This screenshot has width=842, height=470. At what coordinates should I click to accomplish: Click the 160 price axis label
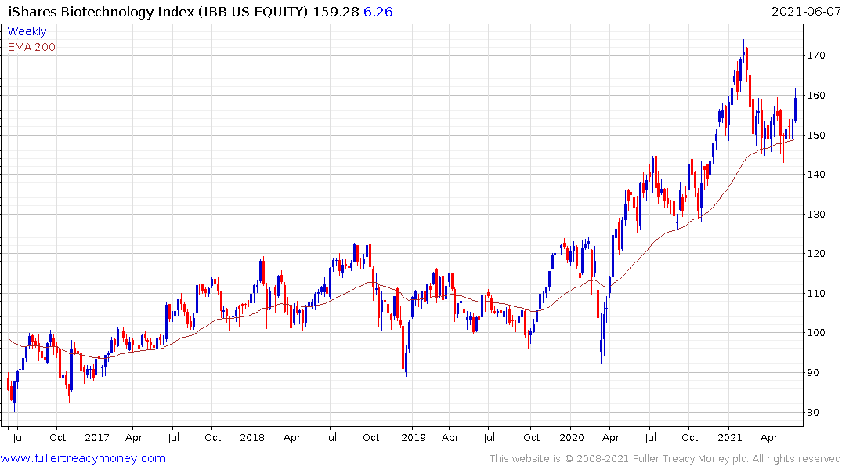pyautogui.click(x=815, y=95)
